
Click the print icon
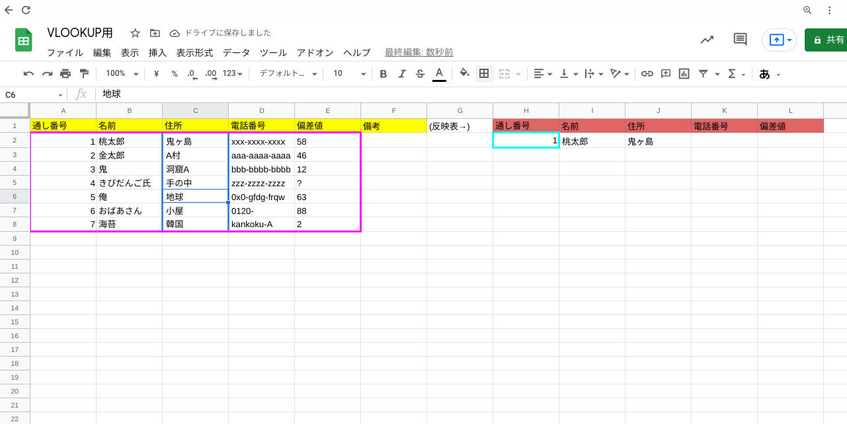coord(64,73)
